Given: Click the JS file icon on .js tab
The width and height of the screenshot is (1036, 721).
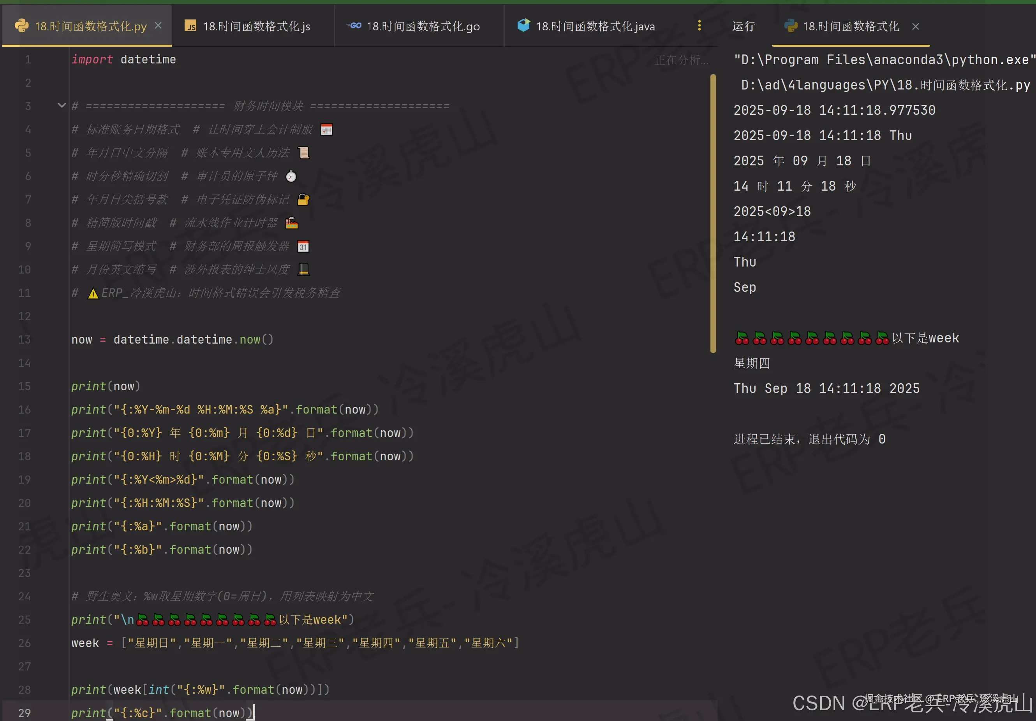Looking at the screenshot, I should [190, 26].
